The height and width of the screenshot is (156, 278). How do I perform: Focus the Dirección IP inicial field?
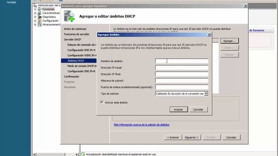182,68
